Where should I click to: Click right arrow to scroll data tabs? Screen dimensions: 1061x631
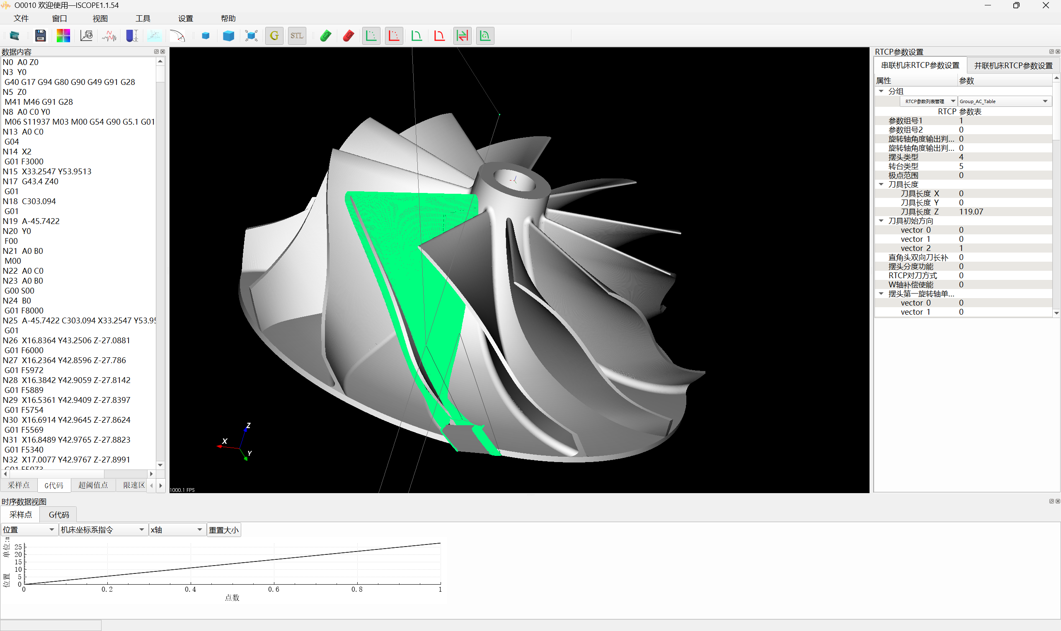click(x=160, y=485)
